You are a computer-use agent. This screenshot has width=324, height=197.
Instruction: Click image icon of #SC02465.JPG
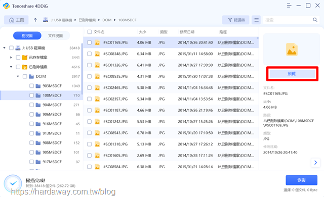97,88
